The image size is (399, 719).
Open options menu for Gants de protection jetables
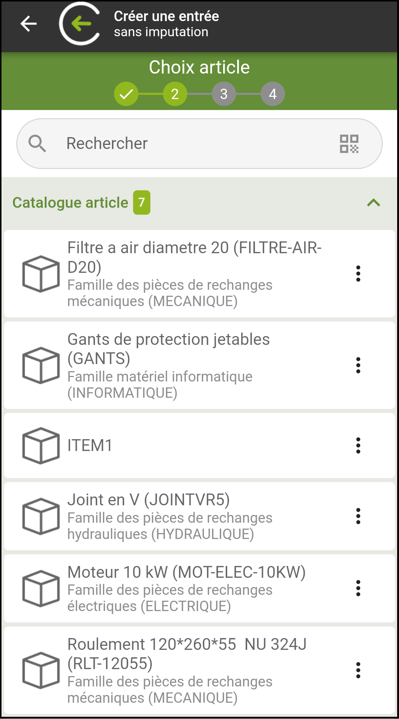pos(358,365)
